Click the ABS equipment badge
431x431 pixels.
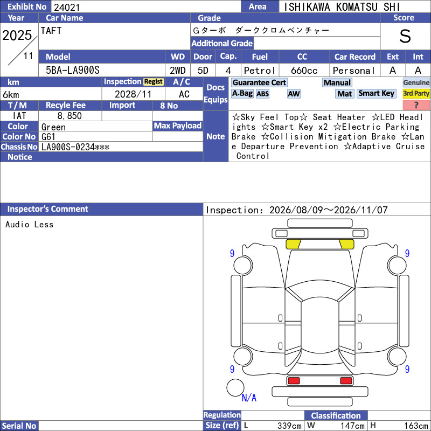click(262, 94)
